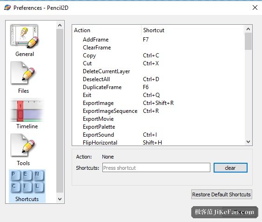The height and width of the screenshot is (222, 262).
Task: Focus the Press shortcut input field
Action: pos(156,167)
